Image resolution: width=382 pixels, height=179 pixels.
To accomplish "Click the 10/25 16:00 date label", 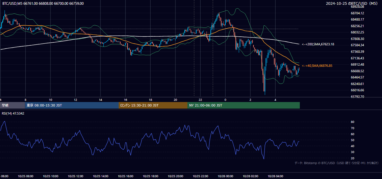I will pyautogui.click(x=126, y=176).
